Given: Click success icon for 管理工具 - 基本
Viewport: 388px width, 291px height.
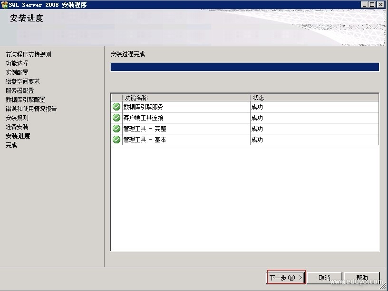Looking at the screenshot, I should 116,140.
